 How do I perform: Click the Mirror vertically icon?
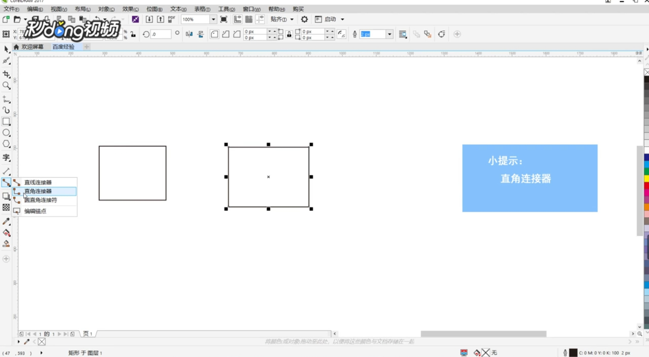pos(201,34)
